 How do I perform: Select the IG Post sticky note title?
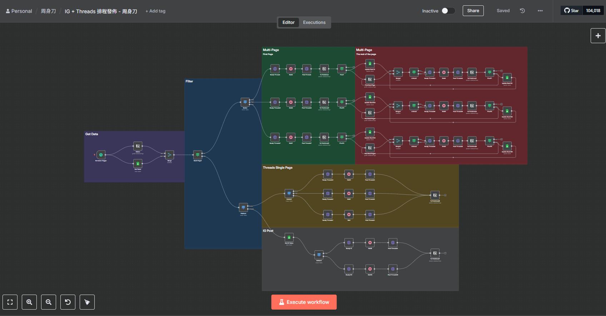(268, 231)
